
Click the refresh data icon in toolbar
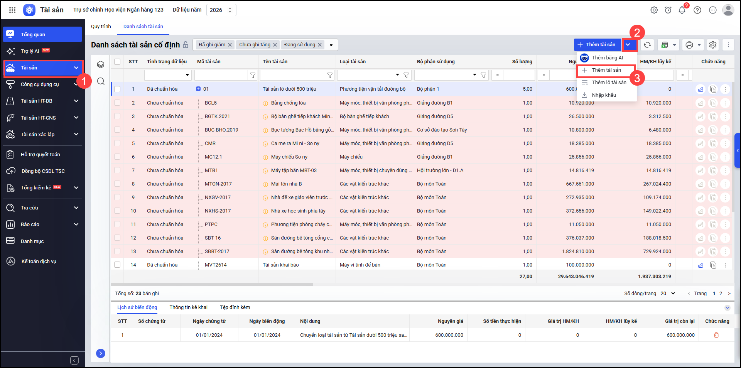[647, 45]
